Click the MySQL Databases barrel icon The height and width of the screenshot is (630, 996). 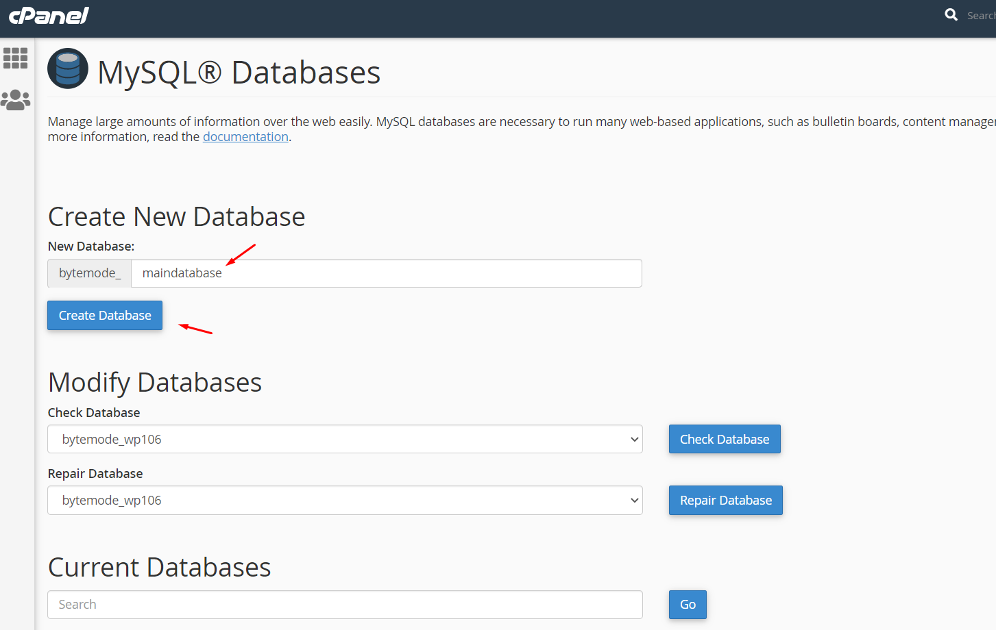click(67, 68)
